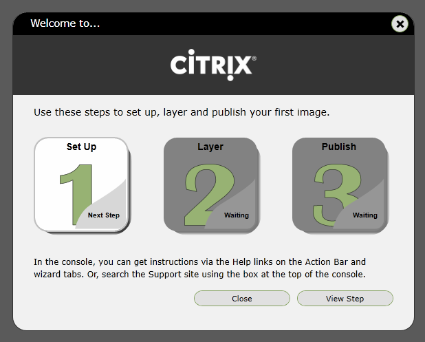Click the "Publish" heading text
This screenshot has width=425, height=342.
[x=339, y=147]
